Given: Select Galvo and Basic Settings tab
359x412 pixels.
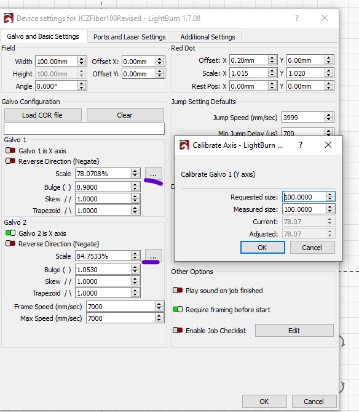Looking at the screenshot, I should (43, 36).
